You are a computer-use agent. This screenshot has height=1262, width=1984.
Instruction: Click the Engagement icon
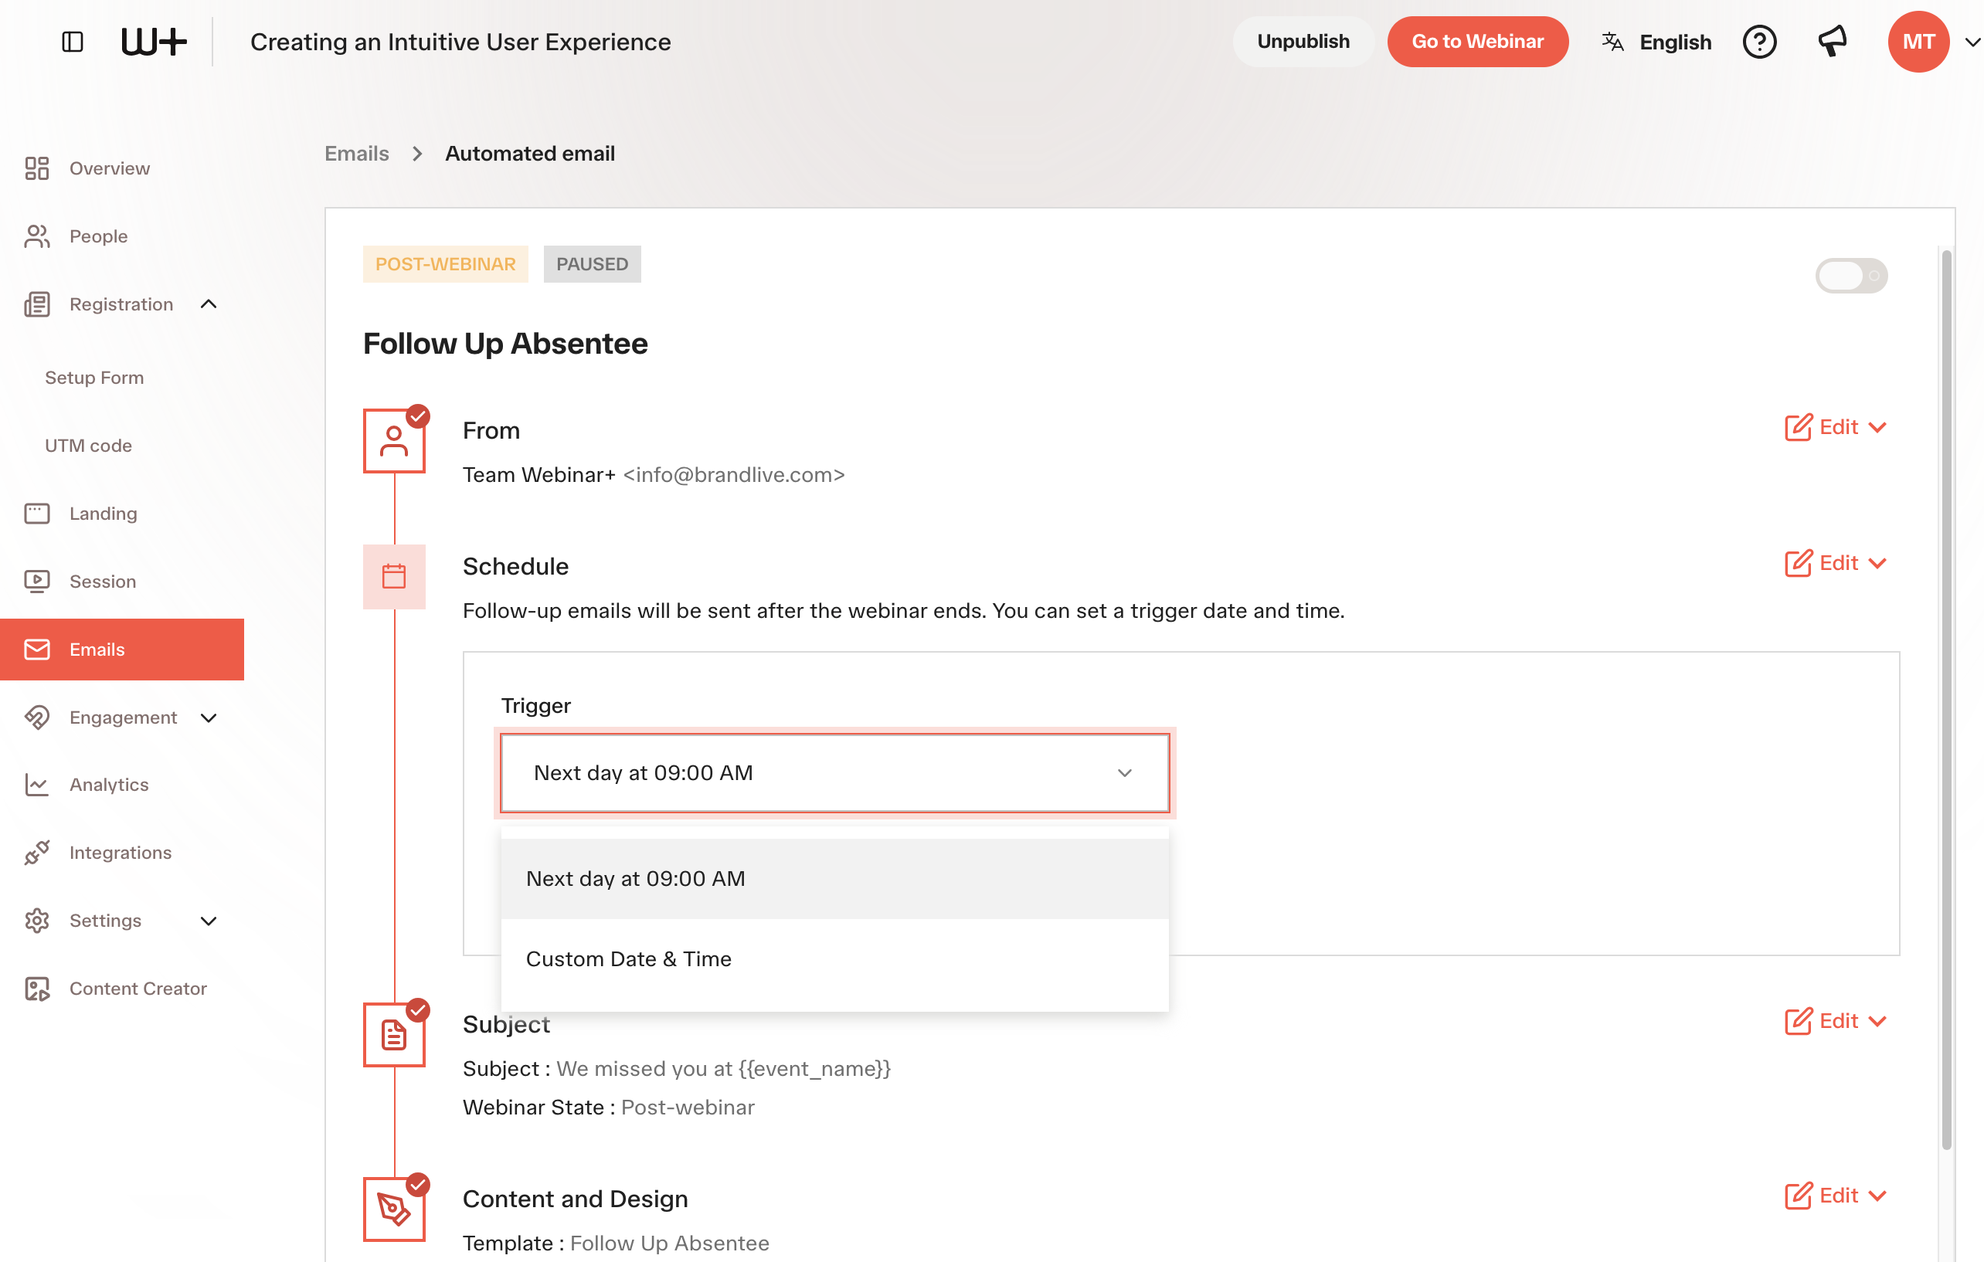tap(37, 718)
